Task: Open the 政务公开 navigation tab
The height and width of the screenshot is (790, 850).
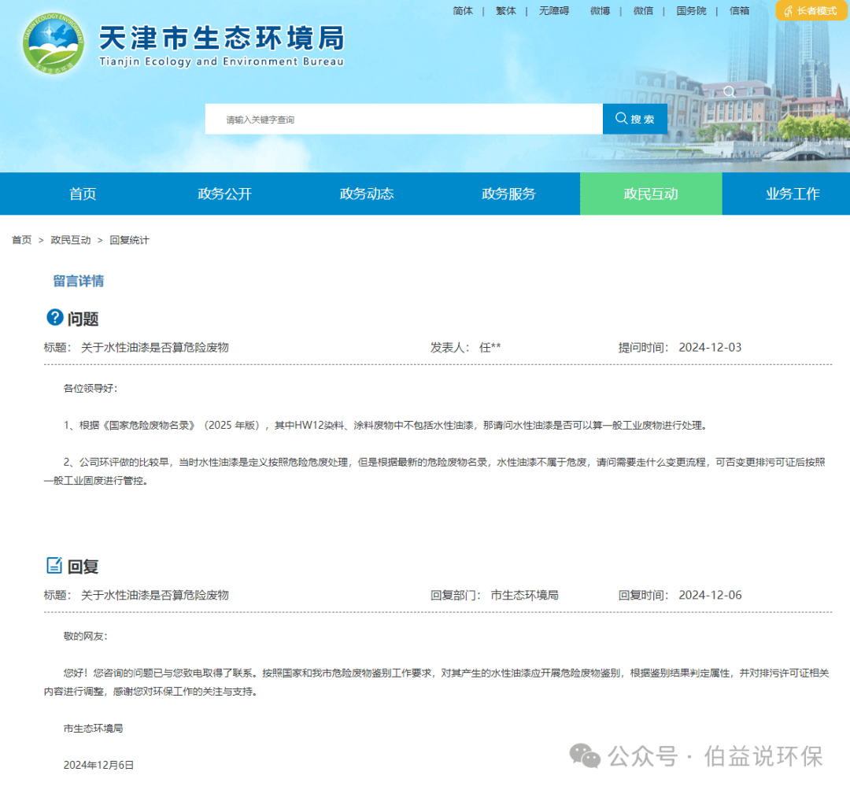Action: tap(224, 194)
